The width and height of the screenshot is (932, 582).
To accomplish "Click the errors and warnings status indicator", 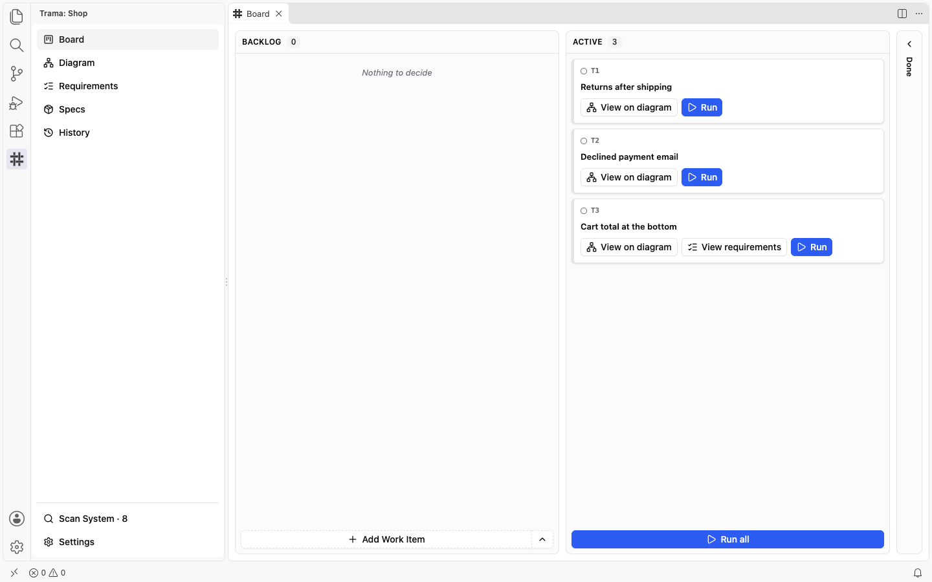I will tap(47, 573).
